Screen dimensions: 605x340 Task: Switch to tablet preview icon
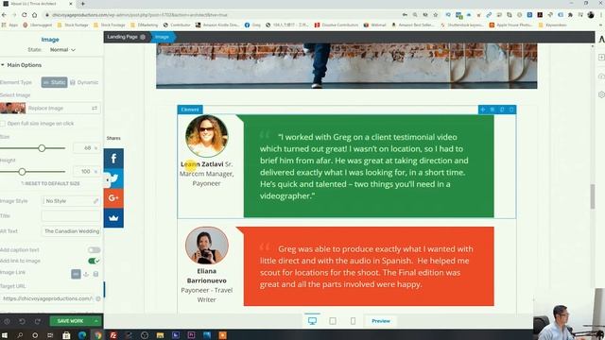click(x=333, y=321)
